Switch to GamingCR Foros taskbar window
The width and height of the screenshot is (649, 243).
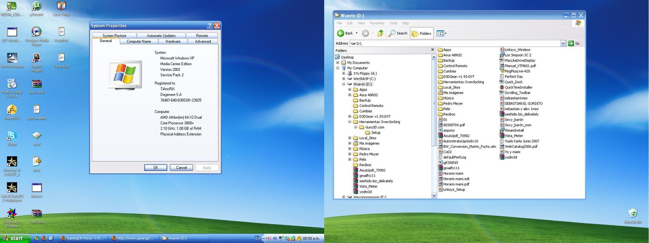click(x=83, y=239)
